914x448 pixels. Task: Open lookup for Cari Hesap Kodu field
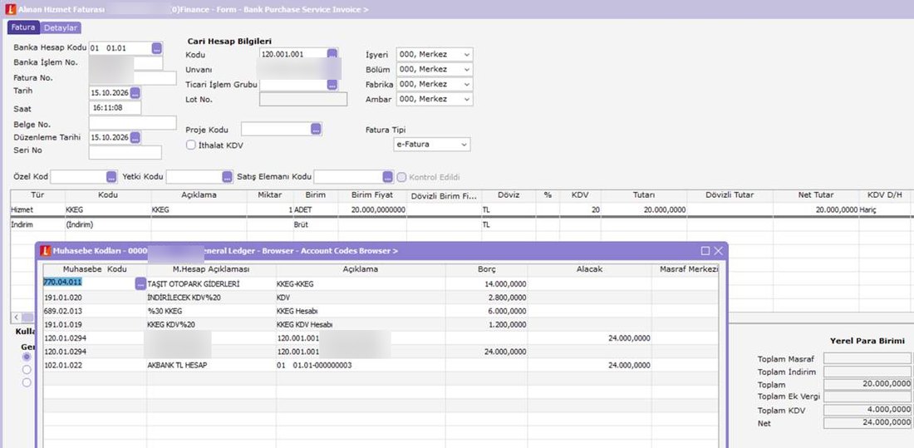(x=332, y=53)
